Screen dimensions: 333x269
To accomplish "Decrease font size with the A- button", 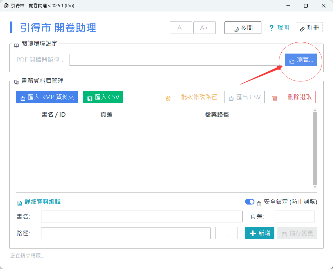I will (x=181, y=28).
